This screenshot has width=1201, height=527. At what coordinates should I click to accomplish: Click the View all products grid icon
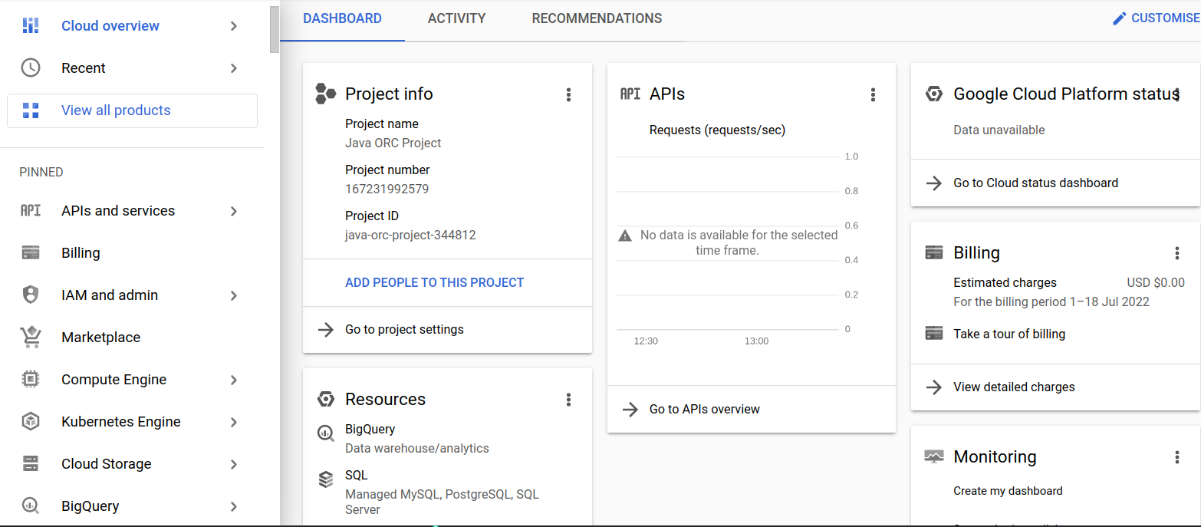tap(31, 110)
